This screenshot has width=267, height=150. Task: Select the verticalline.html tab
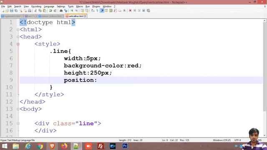(x=76, y=16)
